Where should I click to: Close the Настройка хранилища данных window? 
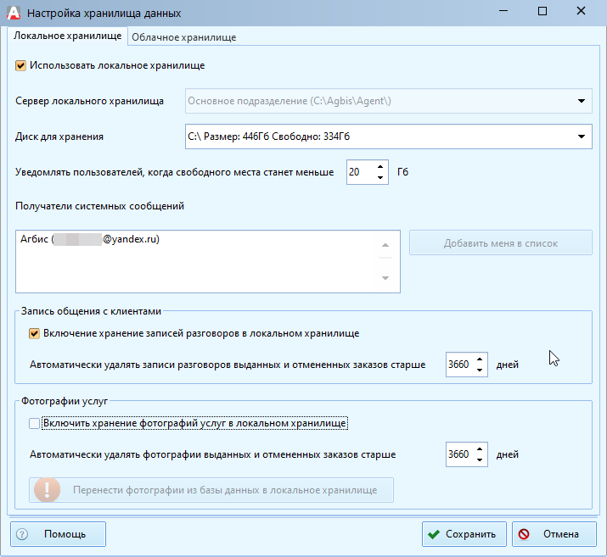click(x=581, y=11)
